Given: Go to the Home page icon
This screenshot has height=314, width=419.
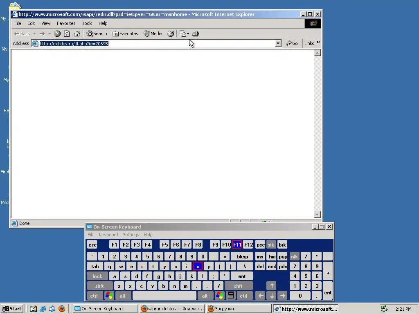Looking at the screenshot, I should 77,34.
